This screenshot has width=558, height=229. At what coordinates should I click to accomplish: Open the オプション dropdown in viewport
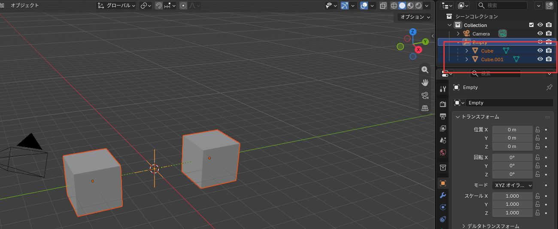click(414, 17)
